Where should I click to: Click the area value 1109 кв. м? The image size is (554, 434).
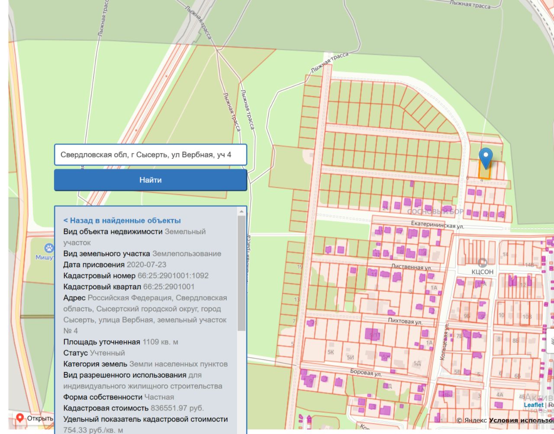(160, 342)
